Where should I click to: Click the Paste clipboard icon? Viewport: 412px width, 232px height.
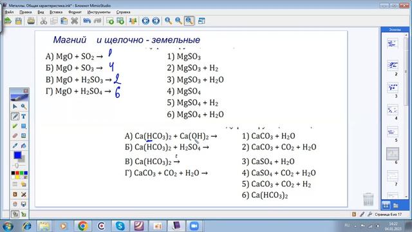(64, 21)
